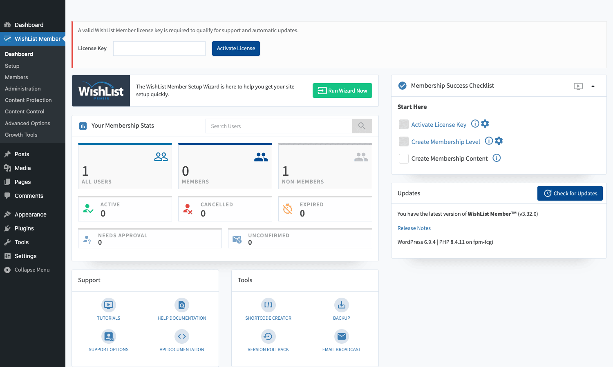This screenshot has width=613, height=367.
Task: Open the Pages menu
Action: pyautogui.click(x=33, y=182)
